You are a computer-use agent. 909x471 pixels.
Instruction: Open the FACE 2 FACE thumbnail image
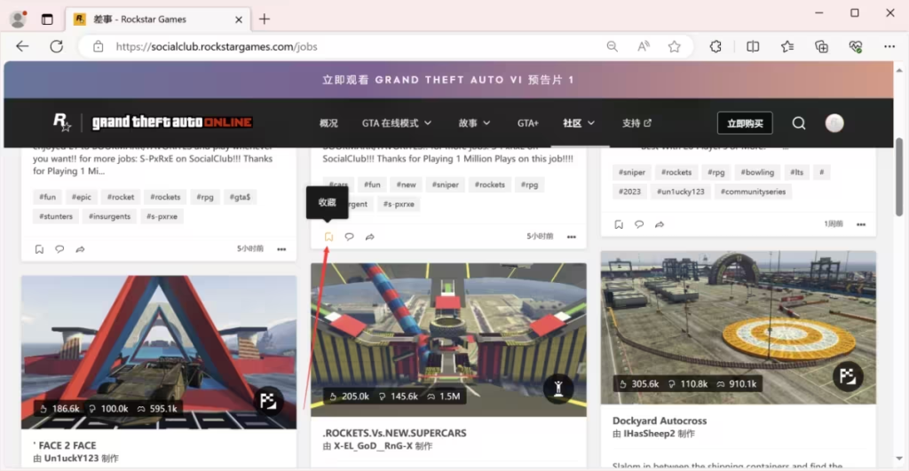pos(159,352)
